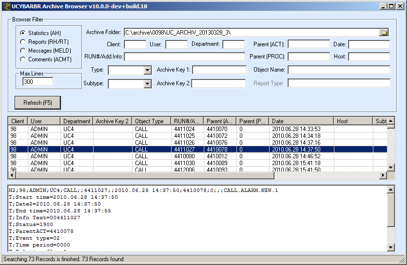Click the 'T;Event type=02' line

pyautogui.click(x=34, y=238)
